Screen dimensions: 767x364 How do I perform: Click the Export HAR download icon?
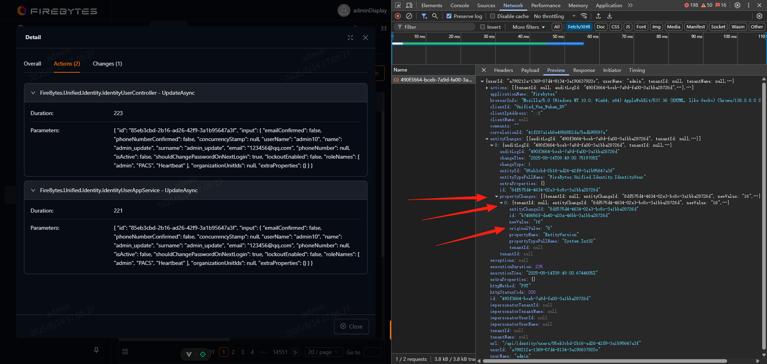point(610,16)
